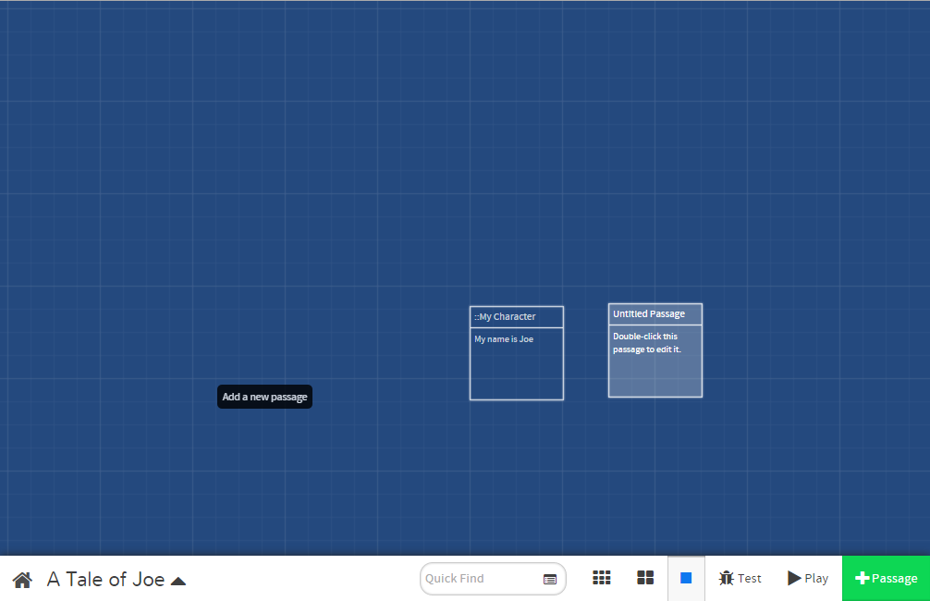The image size is (930, 601).
Task: Click the 'My name is Joe' passage text
Action: coord(504,339)
